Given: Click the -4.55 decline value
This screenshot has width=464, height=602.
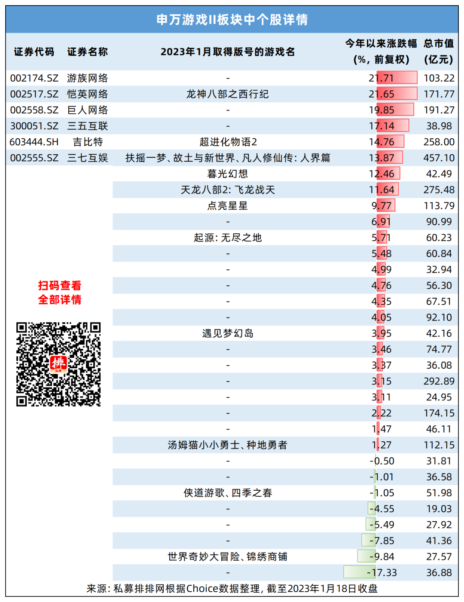Looking at the screenshot, I should point(382,509).
